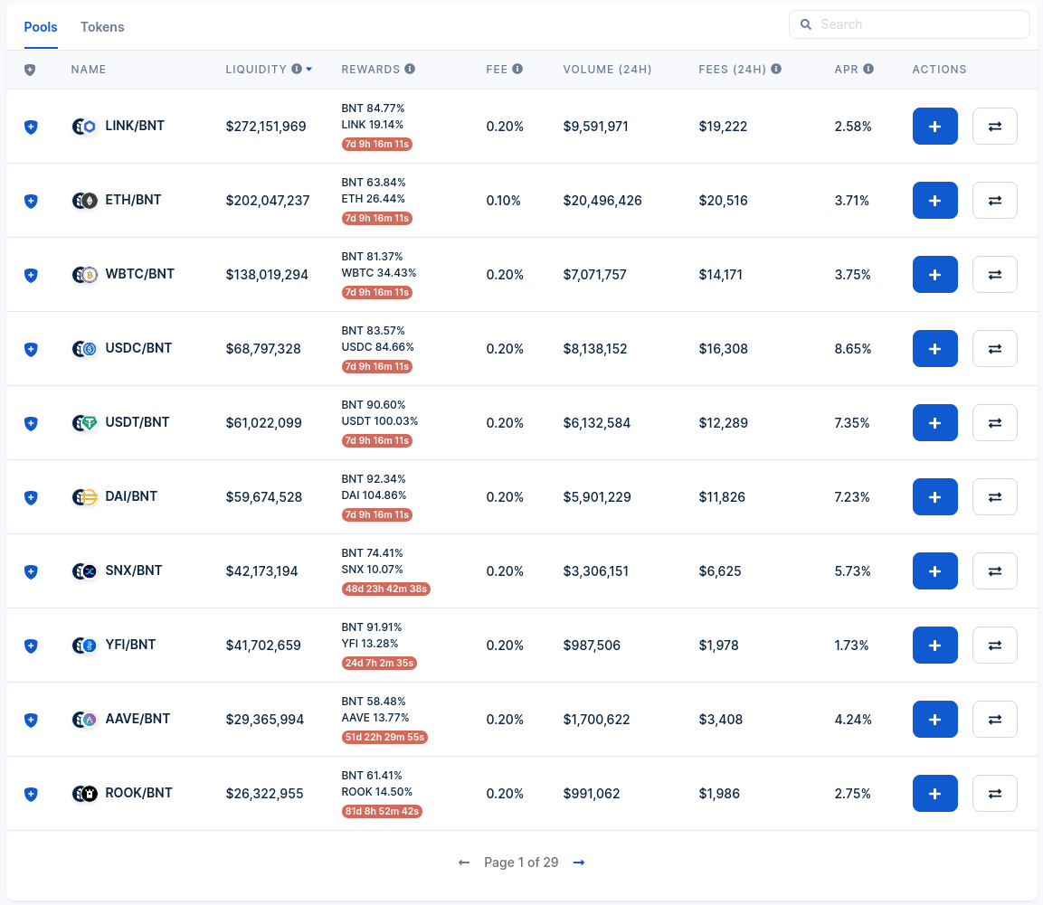Open swap for ROOK/BNT pool
Image resolution: width=1043 pixels, height=905 pixels.
pyautogui.click(x=994, y=793)
